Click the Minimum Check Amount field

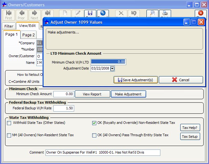point(64,94)
